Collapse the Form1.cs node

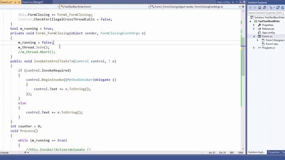(254, 36)
